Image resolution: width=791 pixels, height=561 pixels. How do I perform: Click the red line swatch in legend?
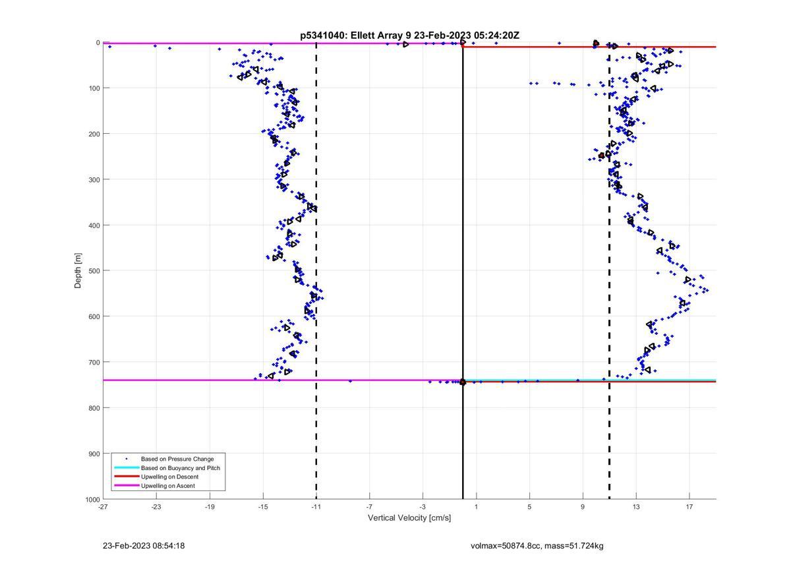pyautogui.click(x=126, y=477)
